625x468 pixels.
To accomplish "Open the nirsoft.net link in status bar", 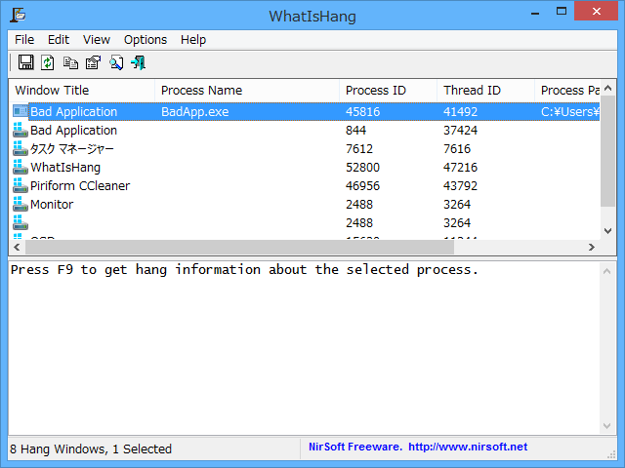I will (x=468, y=447).
